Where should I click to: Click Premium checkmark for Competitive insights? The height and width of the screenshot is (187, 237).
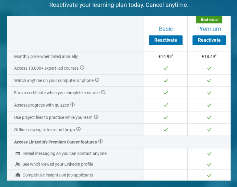click(209, 175)
